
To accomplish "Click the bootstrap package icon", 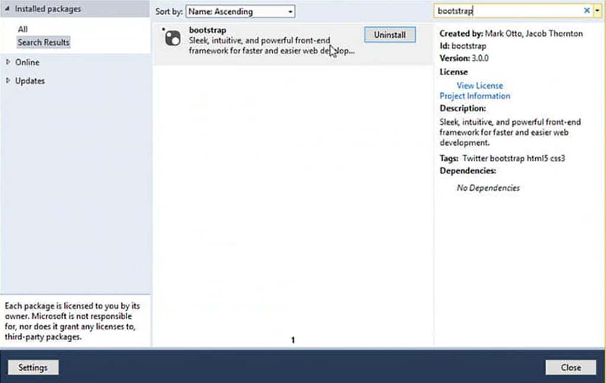I will pos(172,38).
